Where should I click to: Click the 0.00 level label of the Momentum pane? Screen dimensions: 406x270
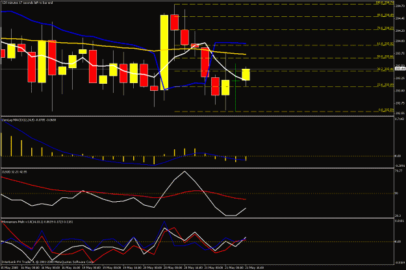(x=398, y=241)
